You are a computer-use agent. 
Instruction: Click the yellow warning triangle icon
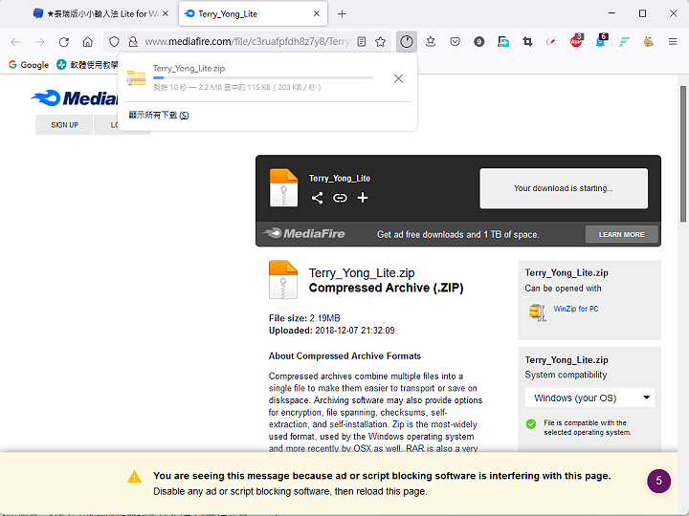134,477
